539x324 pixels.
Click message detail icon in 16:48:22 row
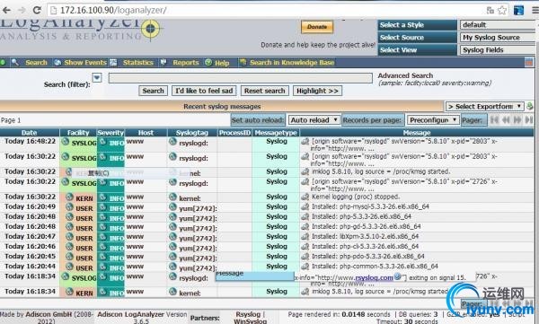coord(305,141)
